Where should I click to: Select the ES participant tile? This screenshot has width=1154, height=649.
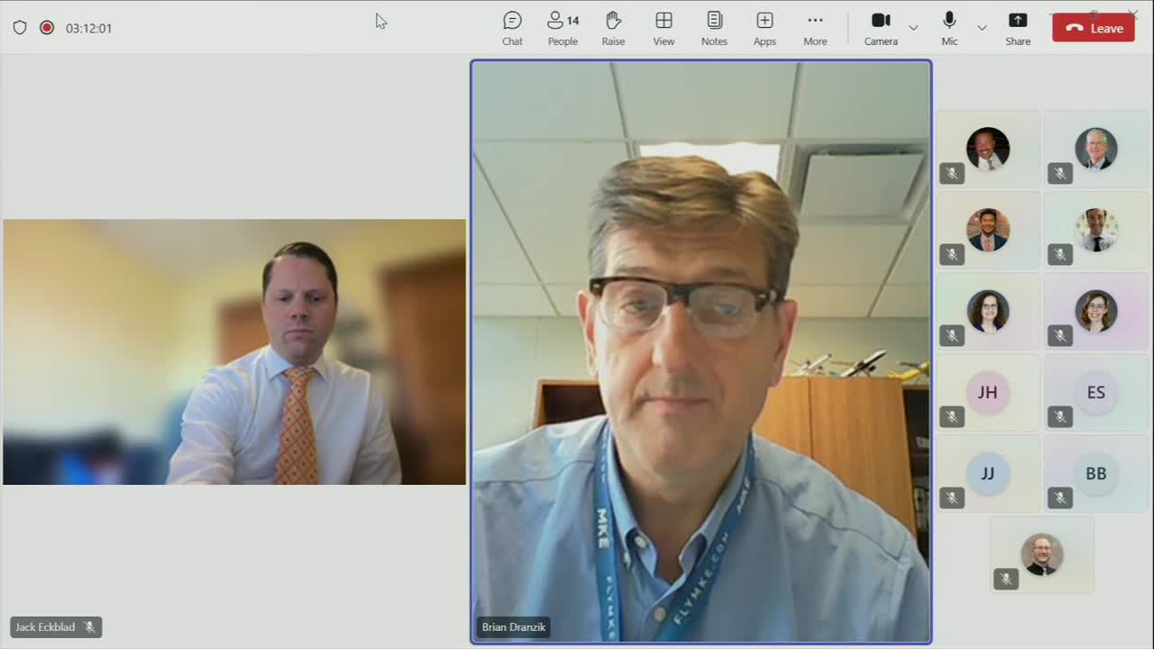tap(1095, 392)
